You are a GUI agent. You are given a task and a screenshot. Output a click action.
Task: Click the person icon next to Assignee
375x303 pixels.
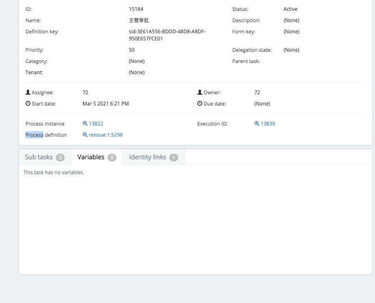(x=28, y=92)
